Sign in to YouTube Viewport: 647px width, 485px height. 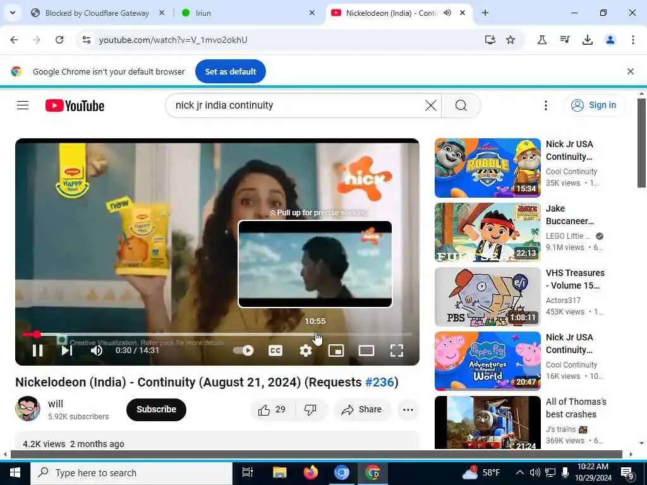coord(594,105)
